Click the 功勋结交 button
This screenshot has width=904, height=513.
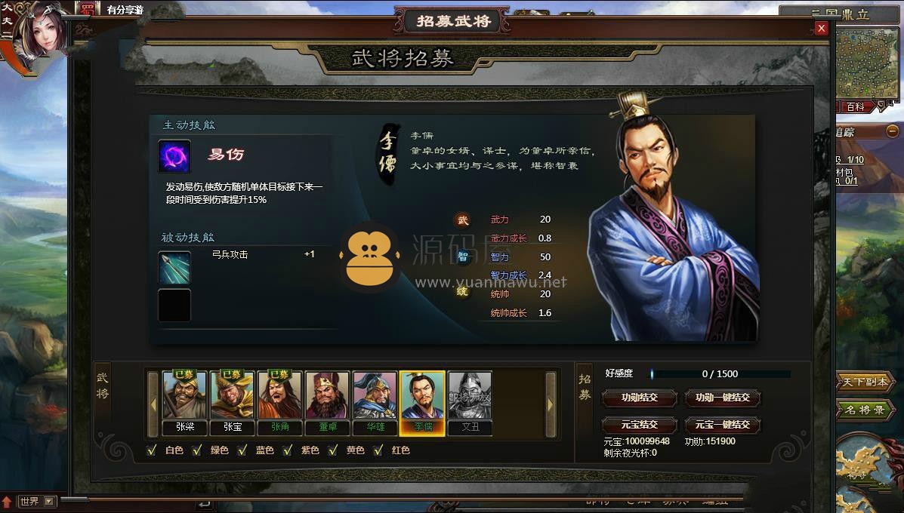click(x=640, y=398)
